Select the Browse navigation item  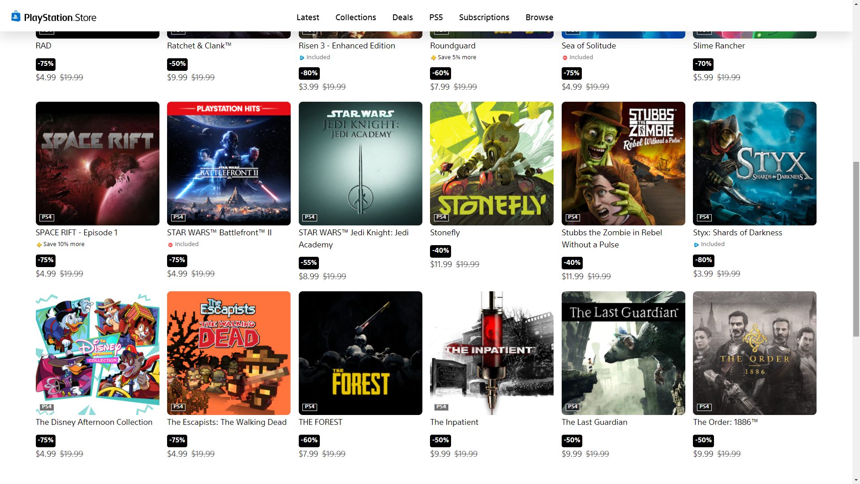[539, 17]
